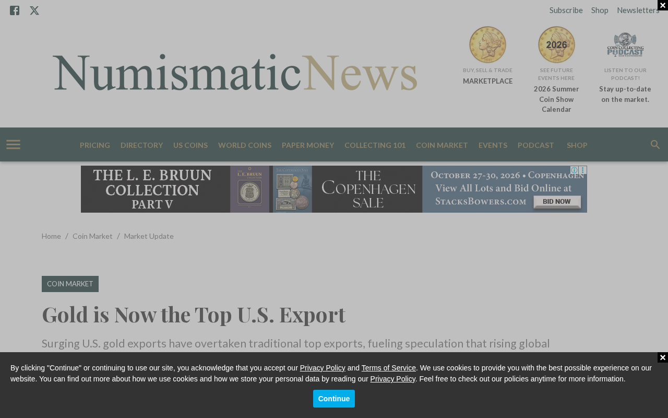The image size is (668, 418).
Task: Open Podcast in the navigation bar
Action: pyautogui.click(x=536, y=145)
